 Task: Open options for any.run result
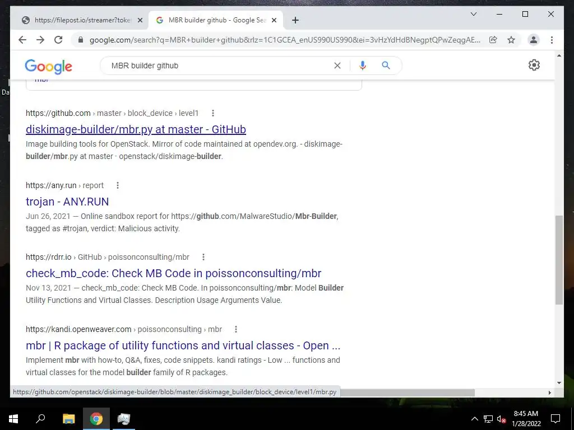pos(118,185)
